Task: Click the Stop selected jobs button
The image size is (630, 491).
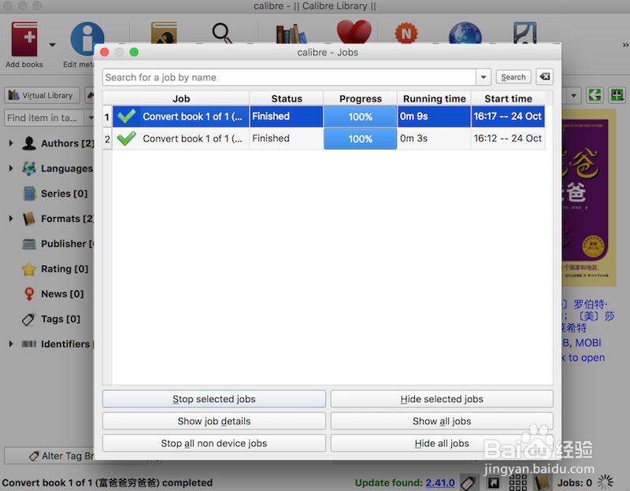Action: pos(214,399)
